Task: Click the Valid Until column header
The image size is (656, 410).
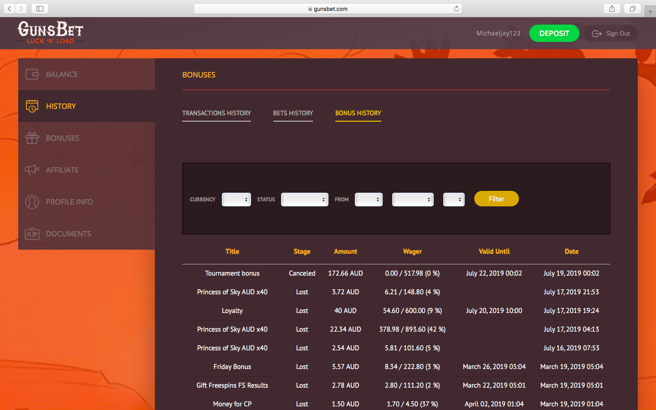Action: tap(494, 251)
